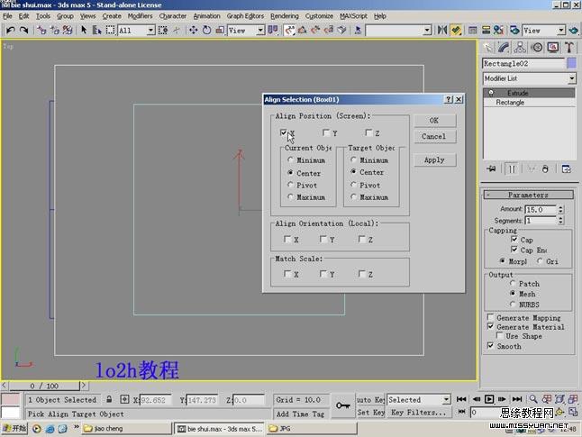Toggle Show End Result icon
Viewport: 582px width, 437px height.
click(512, 169)
